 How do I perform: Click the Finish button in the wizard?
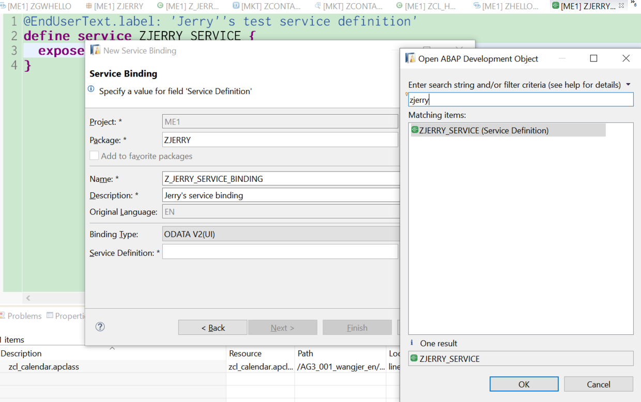[357, 328]
